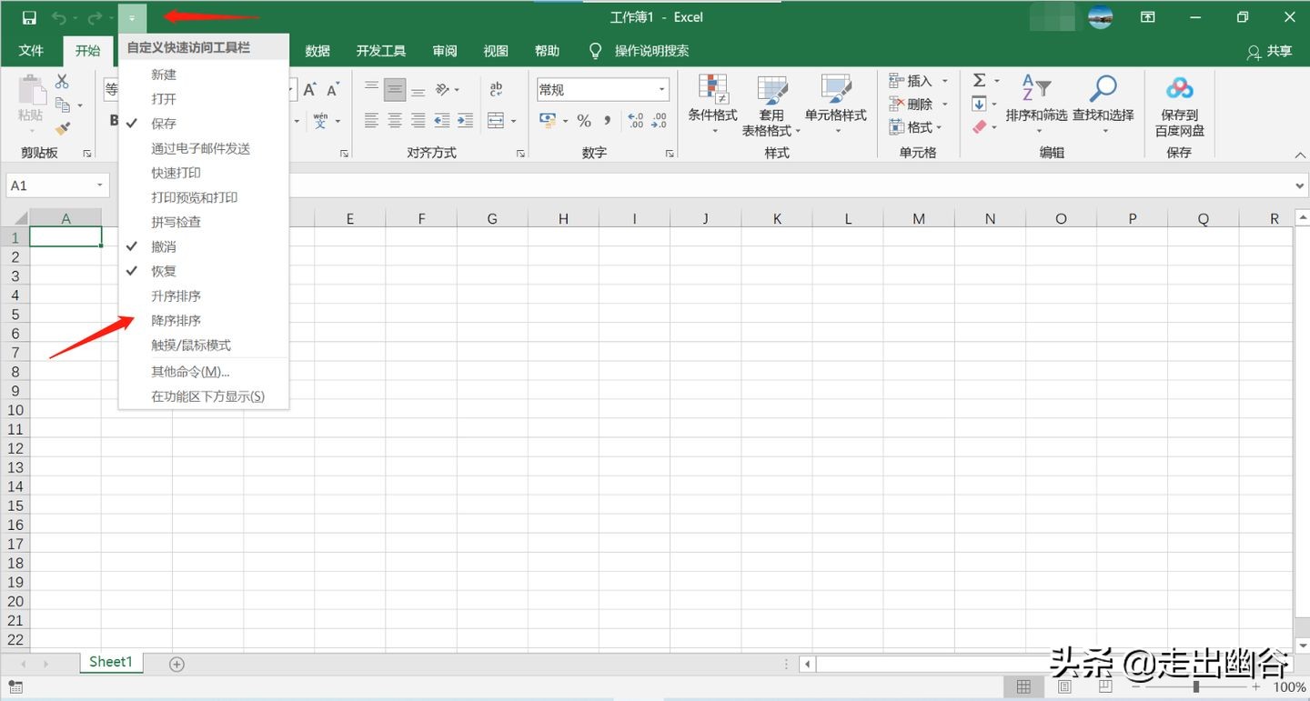Click the Save icon in quick access toolbar
This screenshot has width=1310, height=701.
29,18
